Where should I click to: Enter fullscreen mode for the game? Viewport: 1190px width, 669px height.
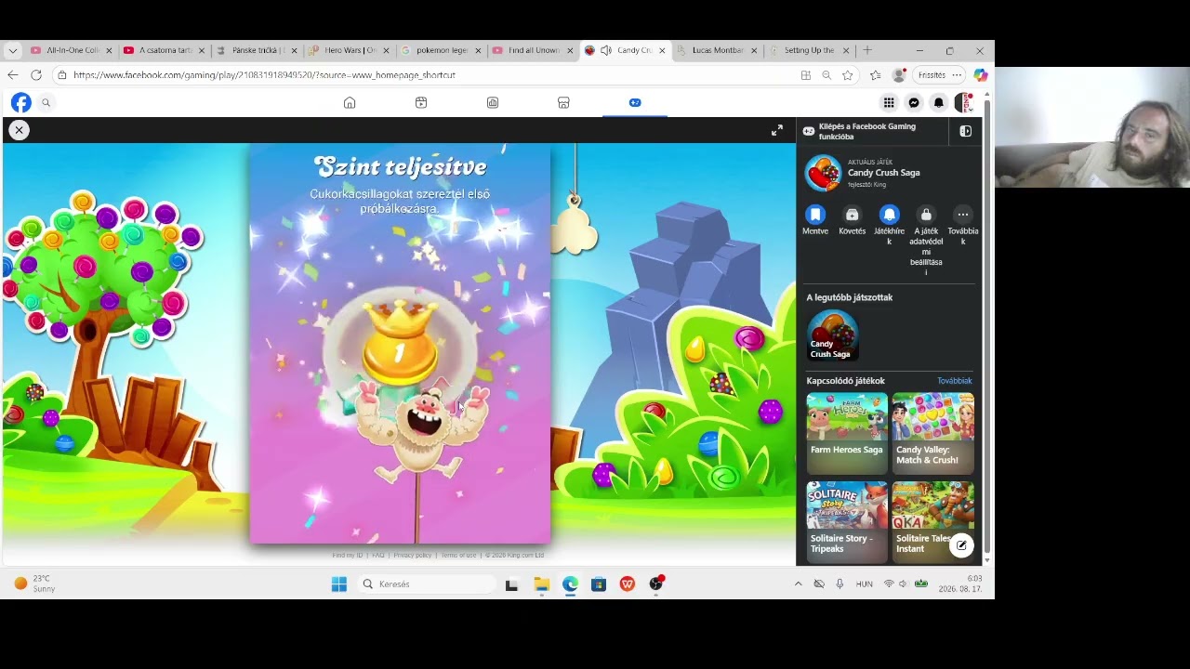coord(777,131)
